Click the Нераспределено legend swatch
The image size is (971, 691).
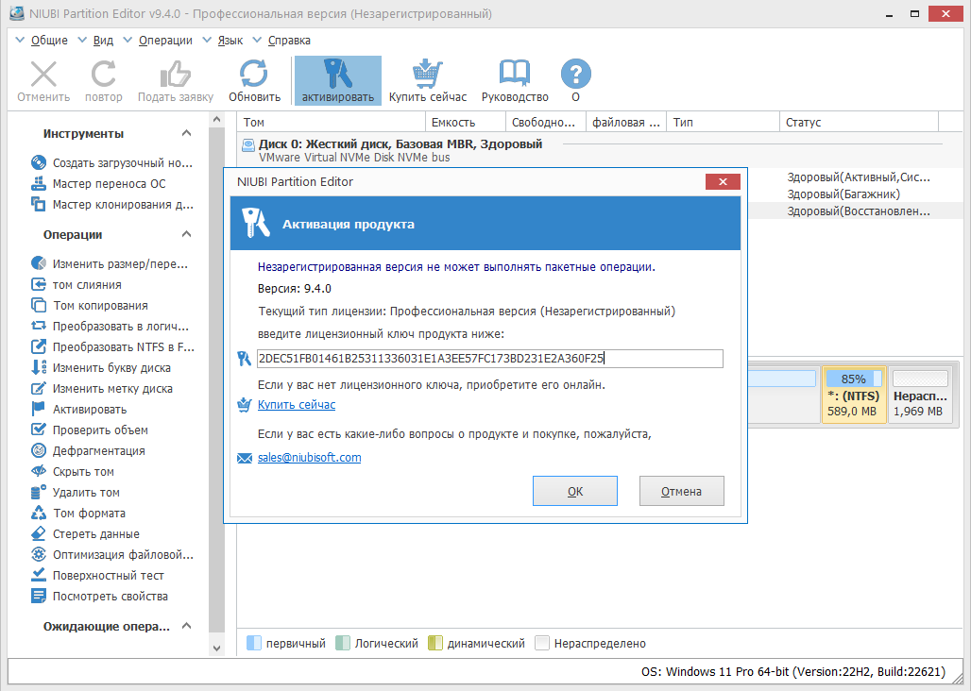click(542, 643)
